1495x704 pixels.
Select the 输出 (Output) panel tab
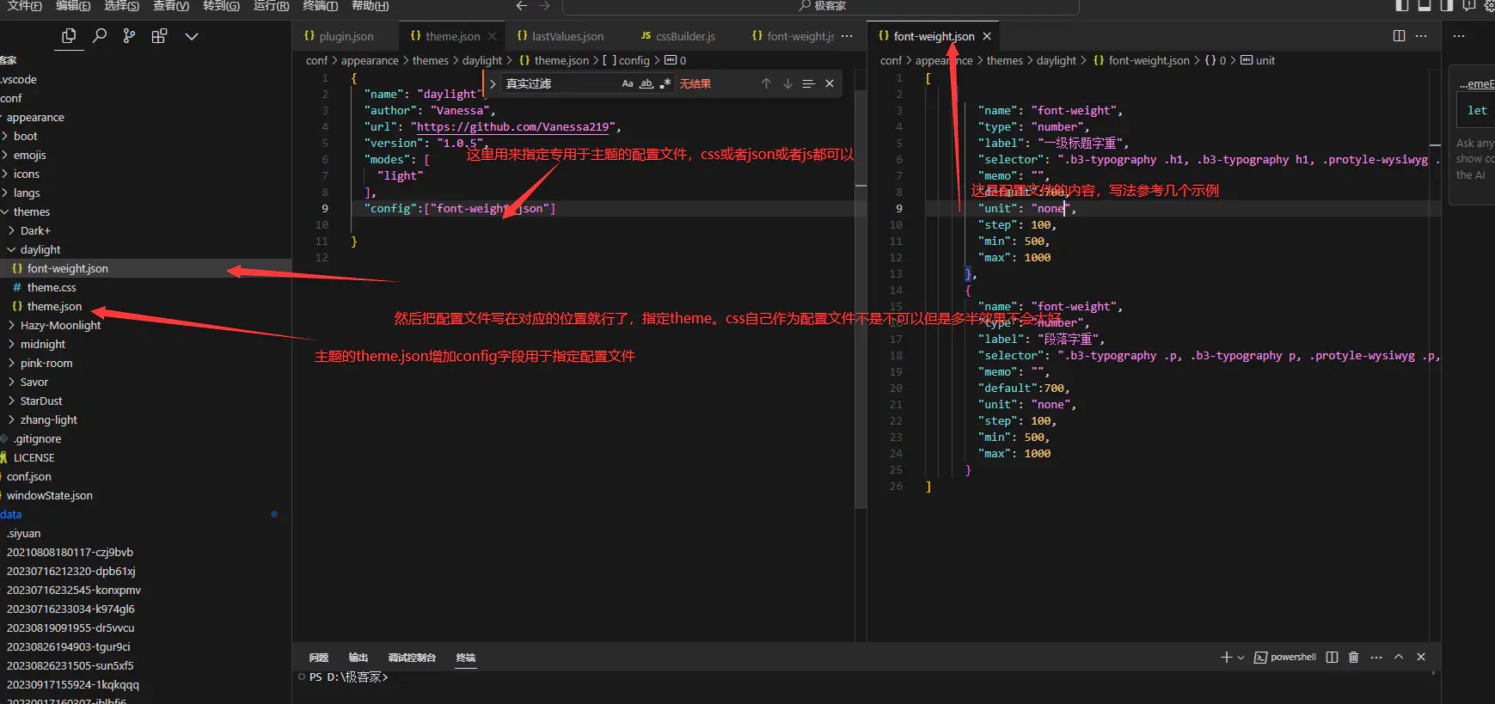[358, 658]
